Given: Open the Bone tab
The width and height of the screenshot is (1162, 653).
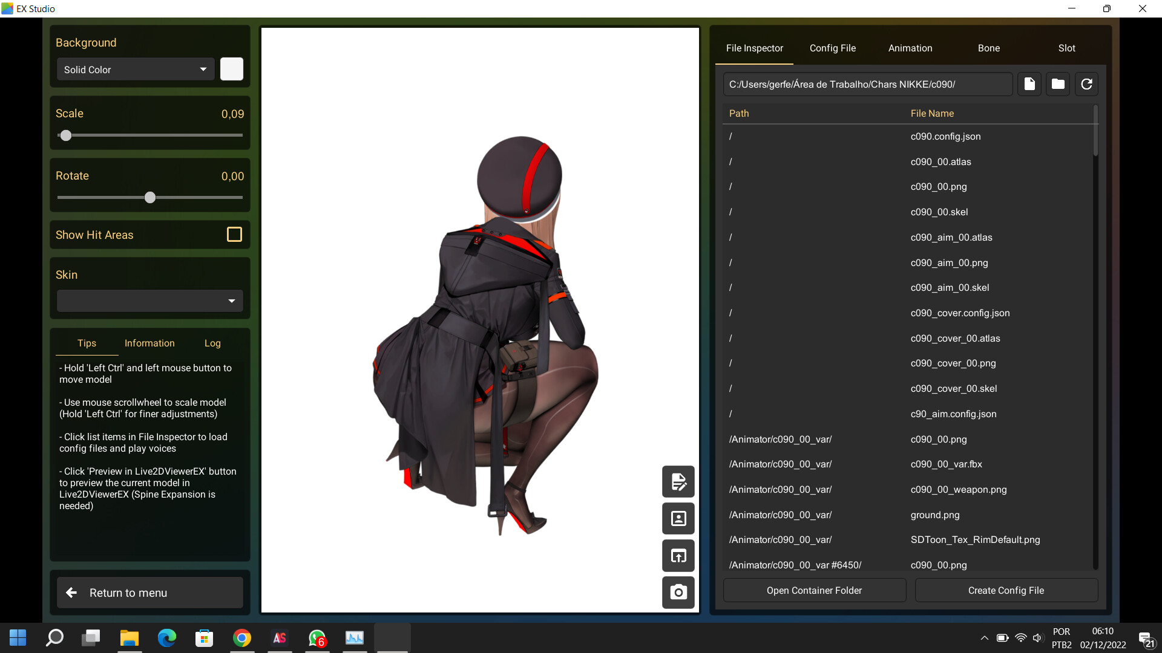Looking at the screenshot, I should click(x=988, y=48).
